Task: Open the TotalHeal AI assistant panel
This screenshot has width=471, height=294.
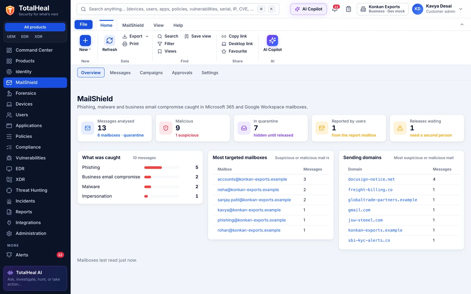Action: pyautogui.click(x=35, y=278)
